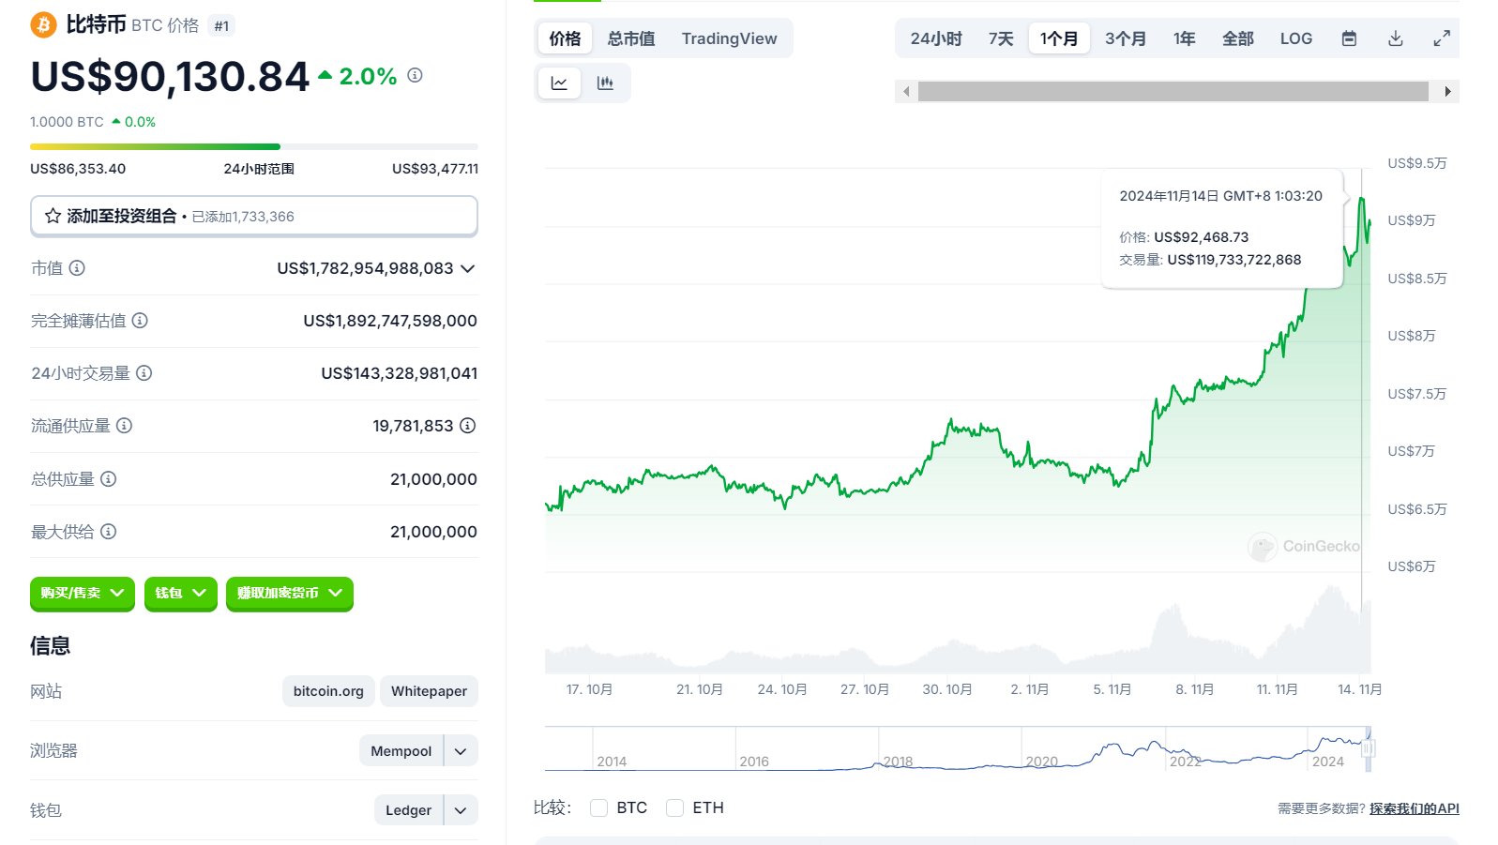Set chart range to 3个月
Viewport: 1498px width, 845px height.
point(1126,38)
